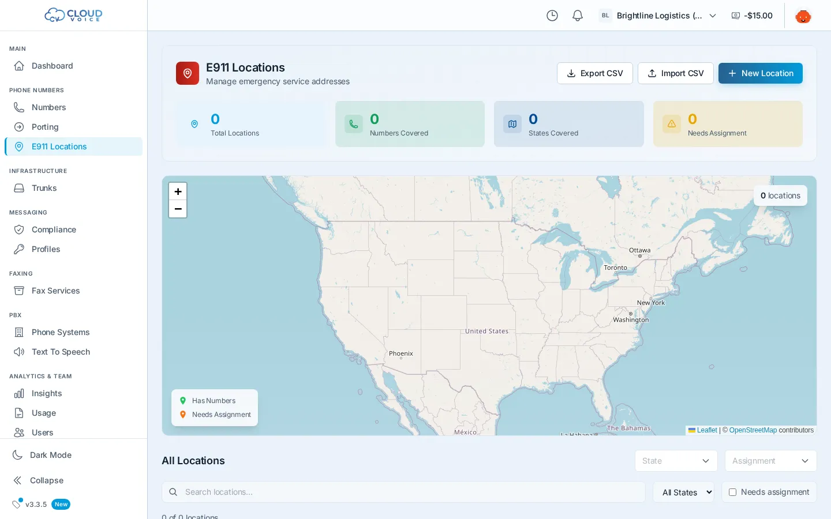Click the Compliance shield icon
Screen dimensions: 831x519
pyautogui.click(x=19, y=230)
